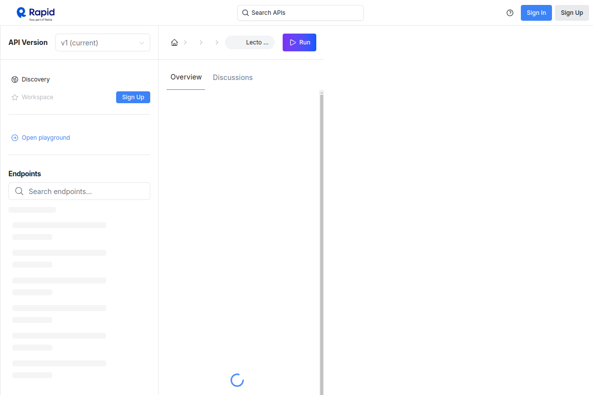
Task: Open the help question mark icon
Action: pyautogui.click(x=510, y=13)
